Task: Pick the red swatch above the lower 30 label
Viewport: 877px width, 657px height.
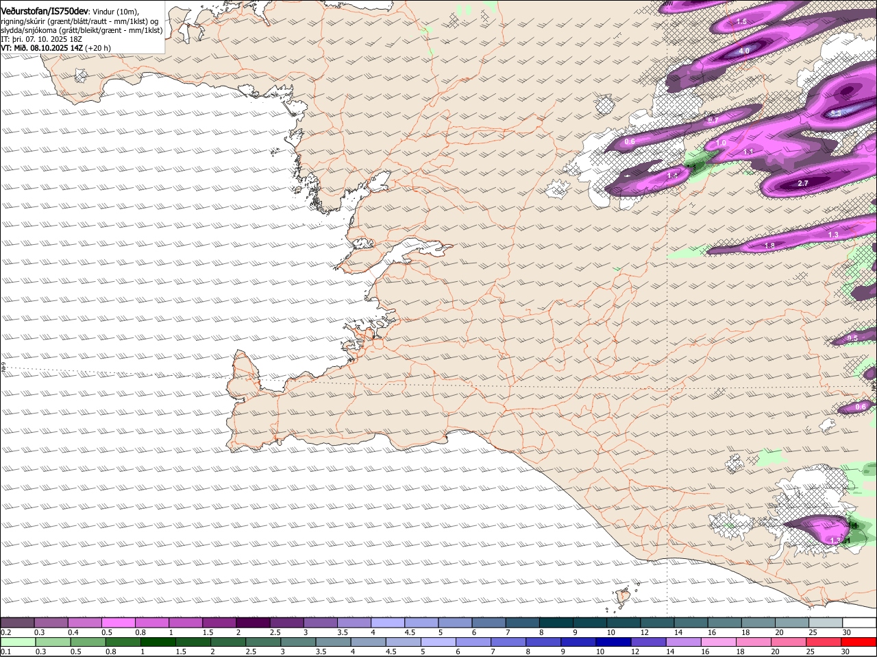Action: (x=859, y=642)
